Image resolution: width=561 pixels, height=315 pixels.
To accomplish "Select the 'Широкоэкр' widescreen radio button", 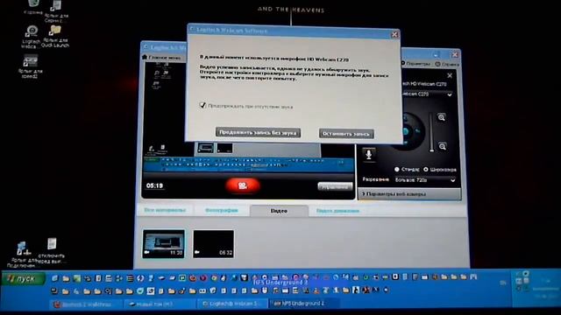I will (426, 169).
